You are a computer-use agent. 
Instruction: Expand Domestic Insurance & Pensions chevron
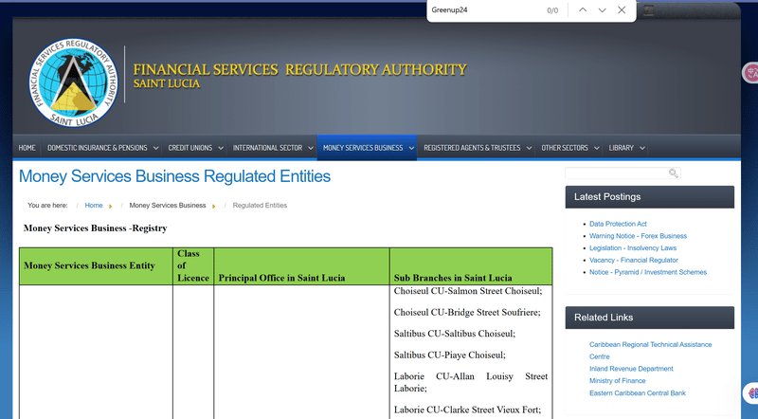pos(155,148)
